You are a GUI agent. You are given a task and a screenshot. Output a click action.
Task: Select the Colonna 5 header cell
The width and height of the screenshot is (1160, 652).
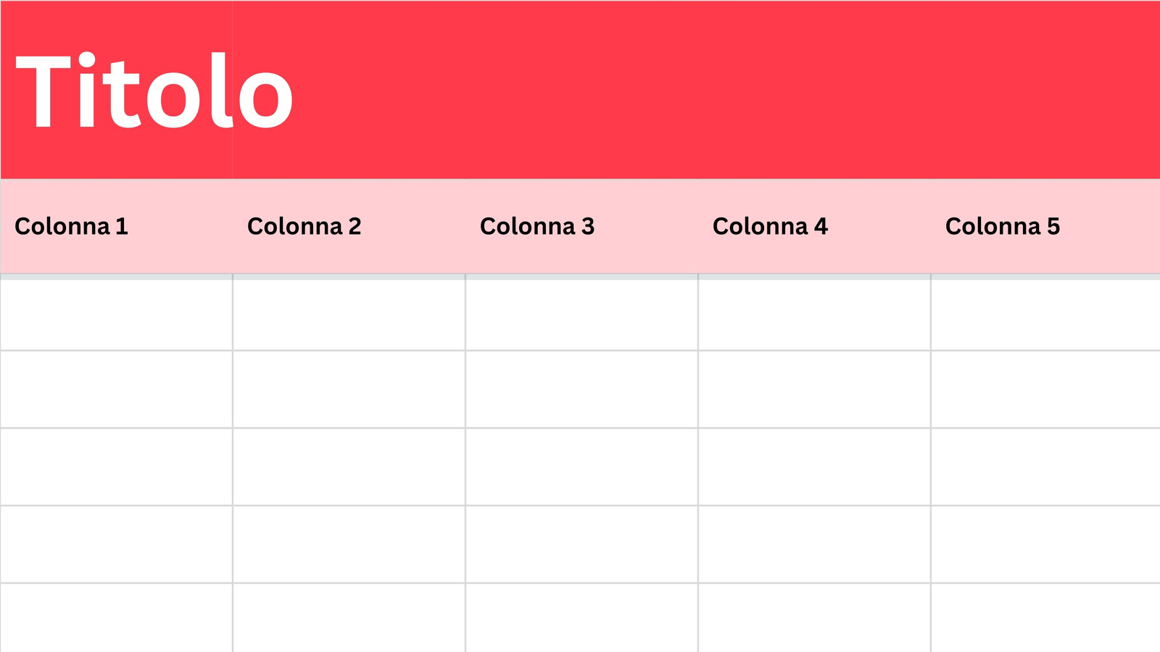1045,226
